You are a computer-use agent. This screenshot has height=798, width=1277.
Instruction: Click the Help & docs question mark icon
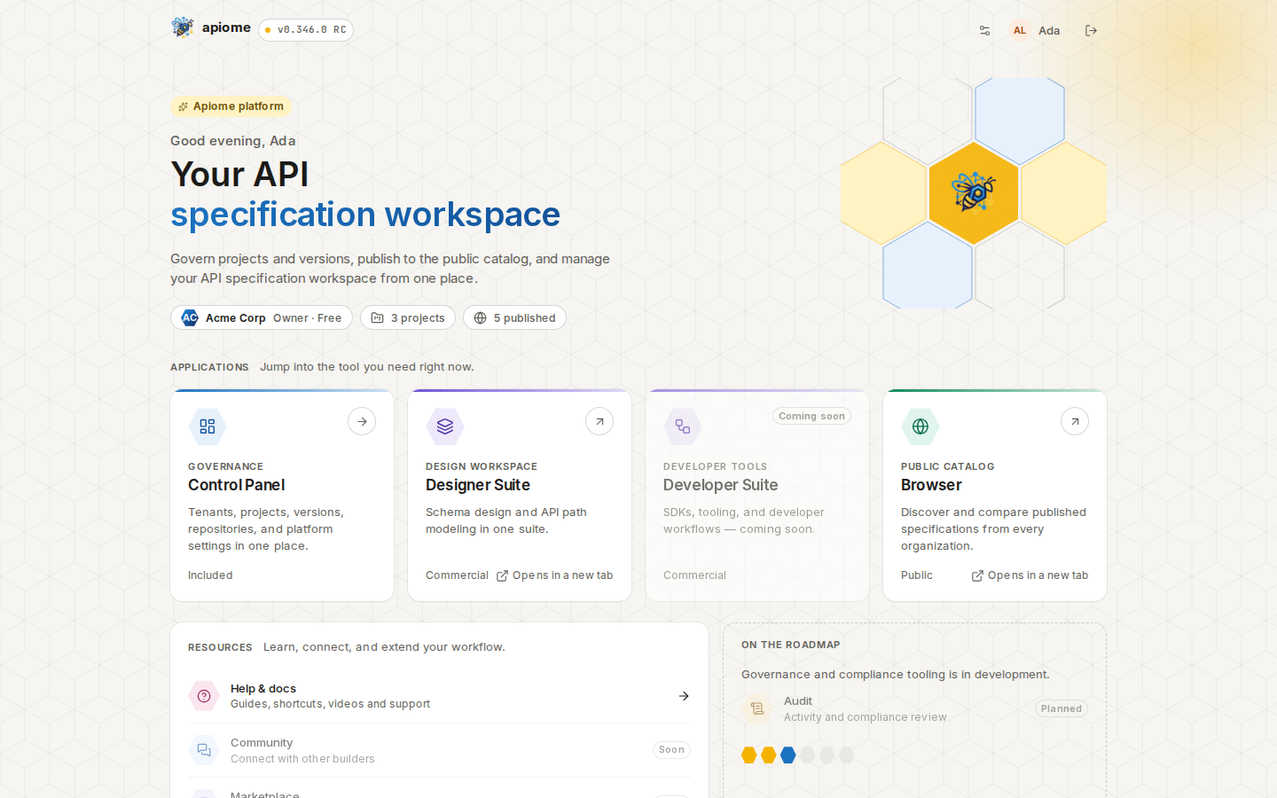[x=204, y=696]
